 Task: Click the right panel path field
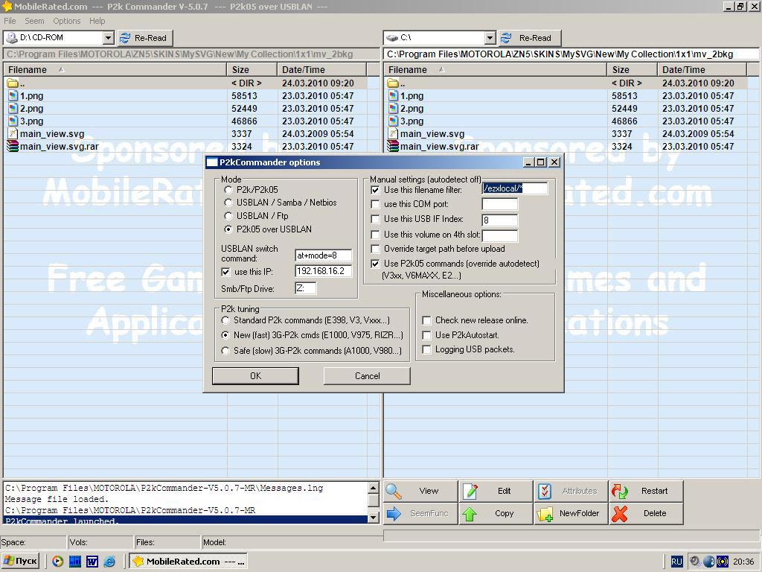pyautogui.click(x=571, y=54)
